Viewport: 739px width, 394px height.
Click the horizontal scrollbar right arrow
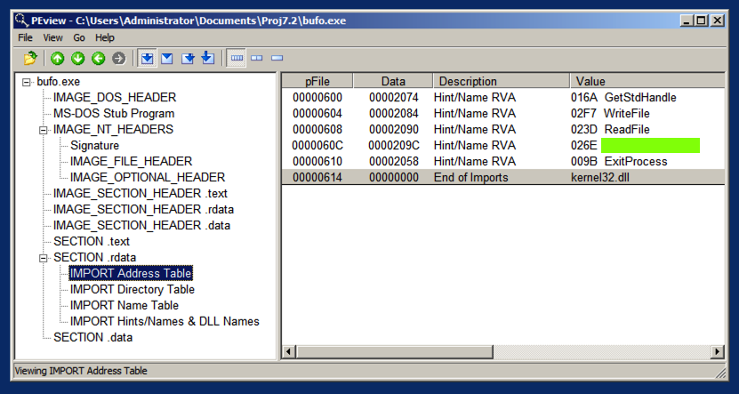point(718,351)
